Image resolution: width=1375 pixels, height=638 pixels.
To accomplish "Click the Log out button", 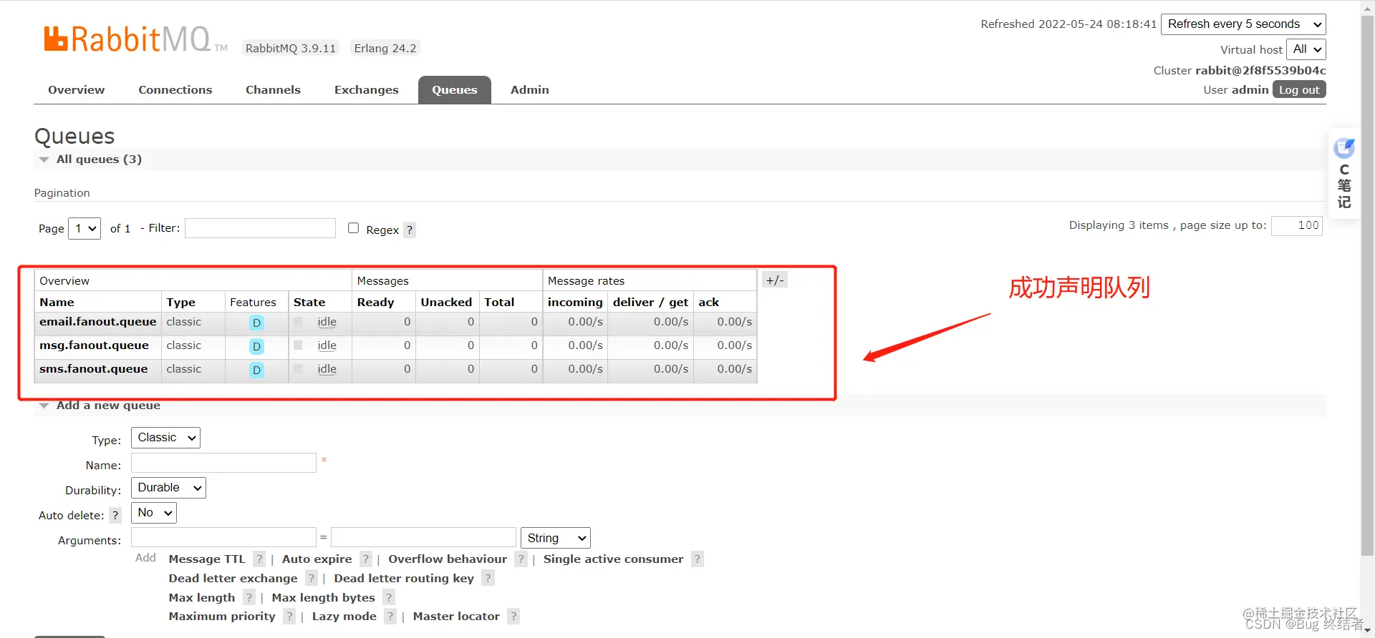I will 1299,90.
